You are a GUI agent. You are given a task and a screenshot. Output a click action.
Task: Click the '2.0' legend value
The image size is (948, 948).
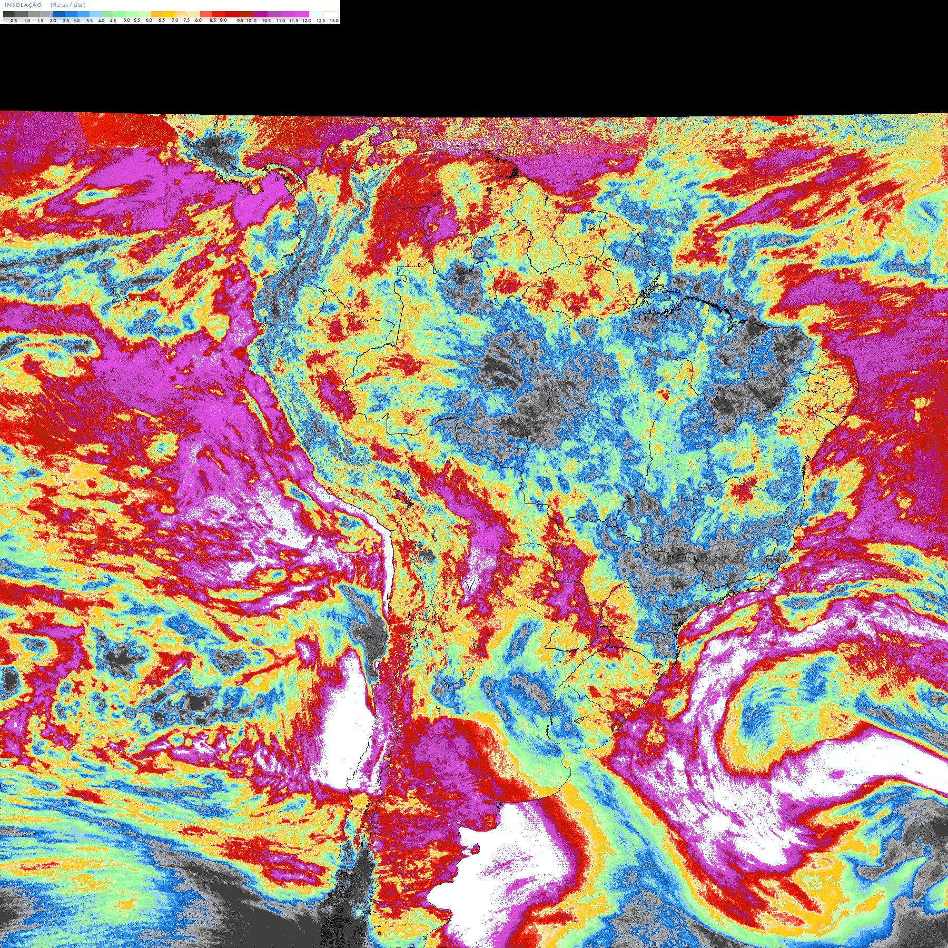click(53, 21)
